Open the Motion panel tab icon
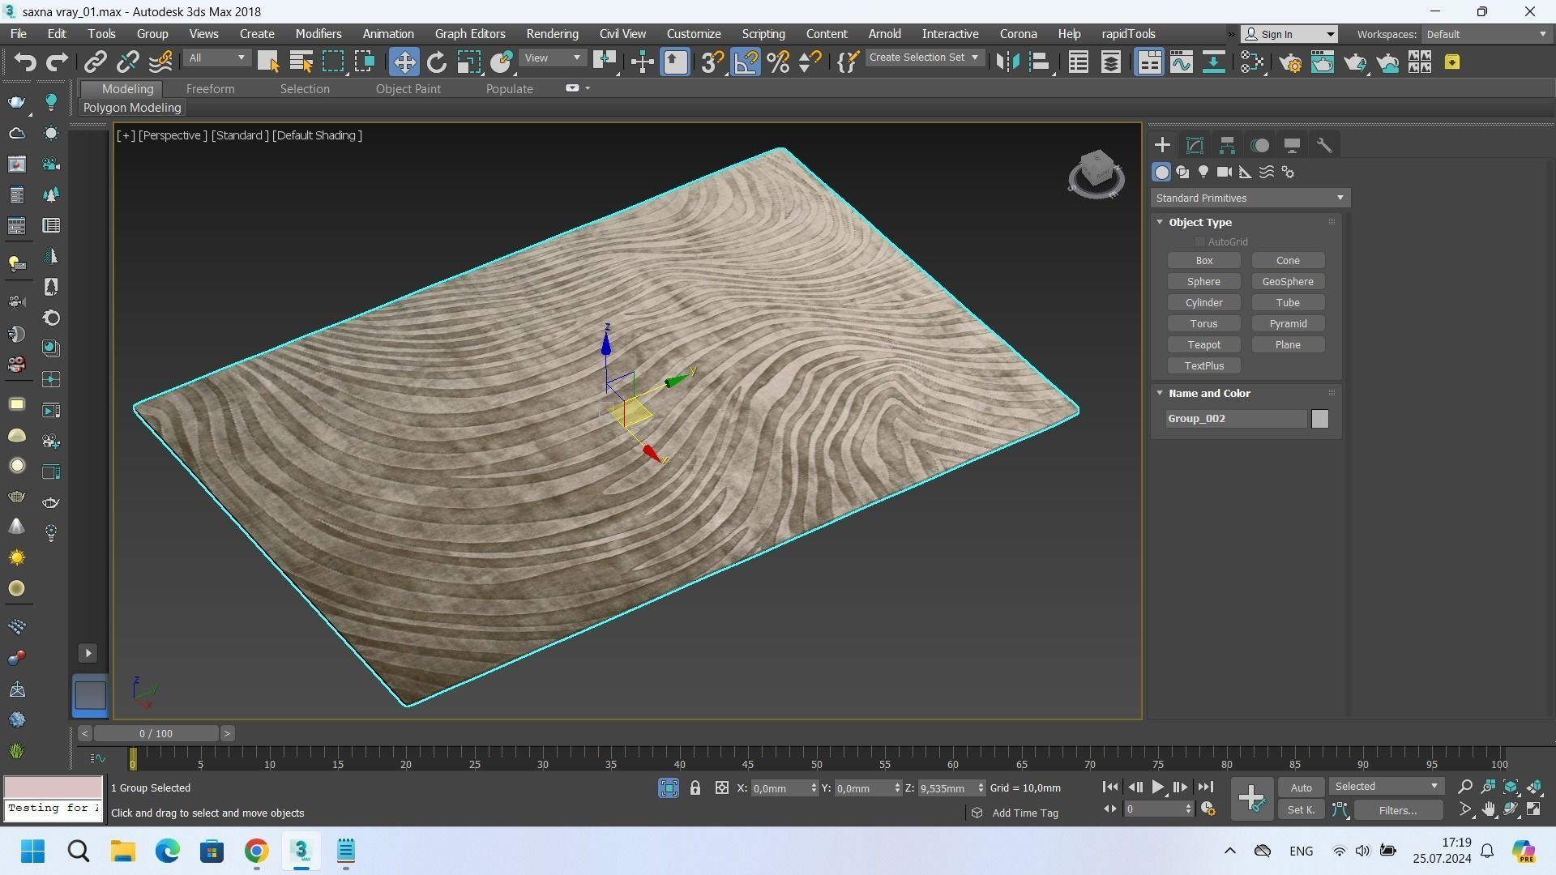Image resolution: width=1556 pixels, height=875 pixels. click(1259, 146)
